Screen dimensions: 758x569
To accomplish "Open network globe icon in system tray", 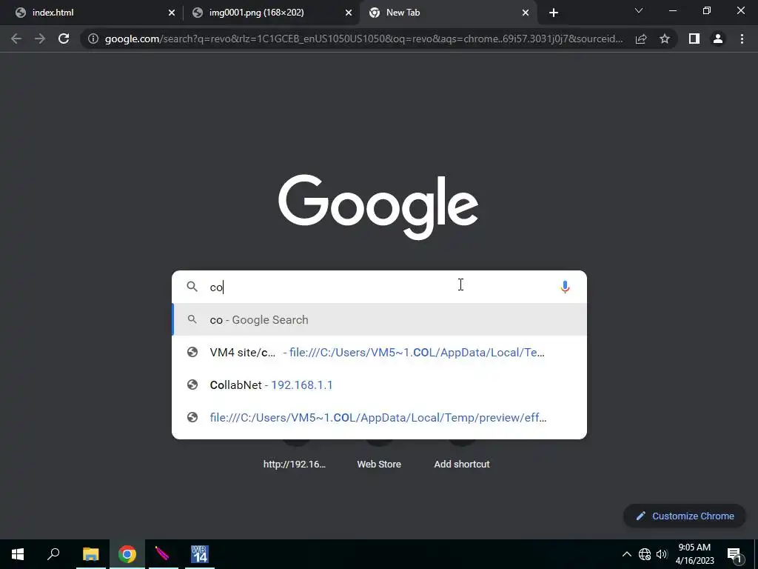I will click(645, 554).
